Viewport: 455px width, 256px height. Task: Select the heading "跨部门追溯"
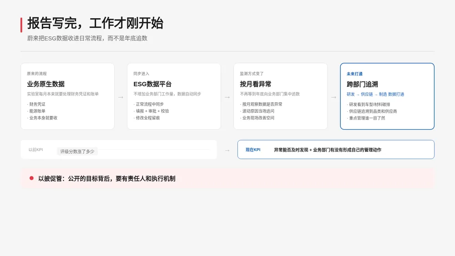click(x=363, y=85)
